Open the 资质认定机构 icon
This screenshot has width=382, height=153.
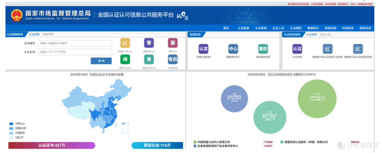coord(203,49)
